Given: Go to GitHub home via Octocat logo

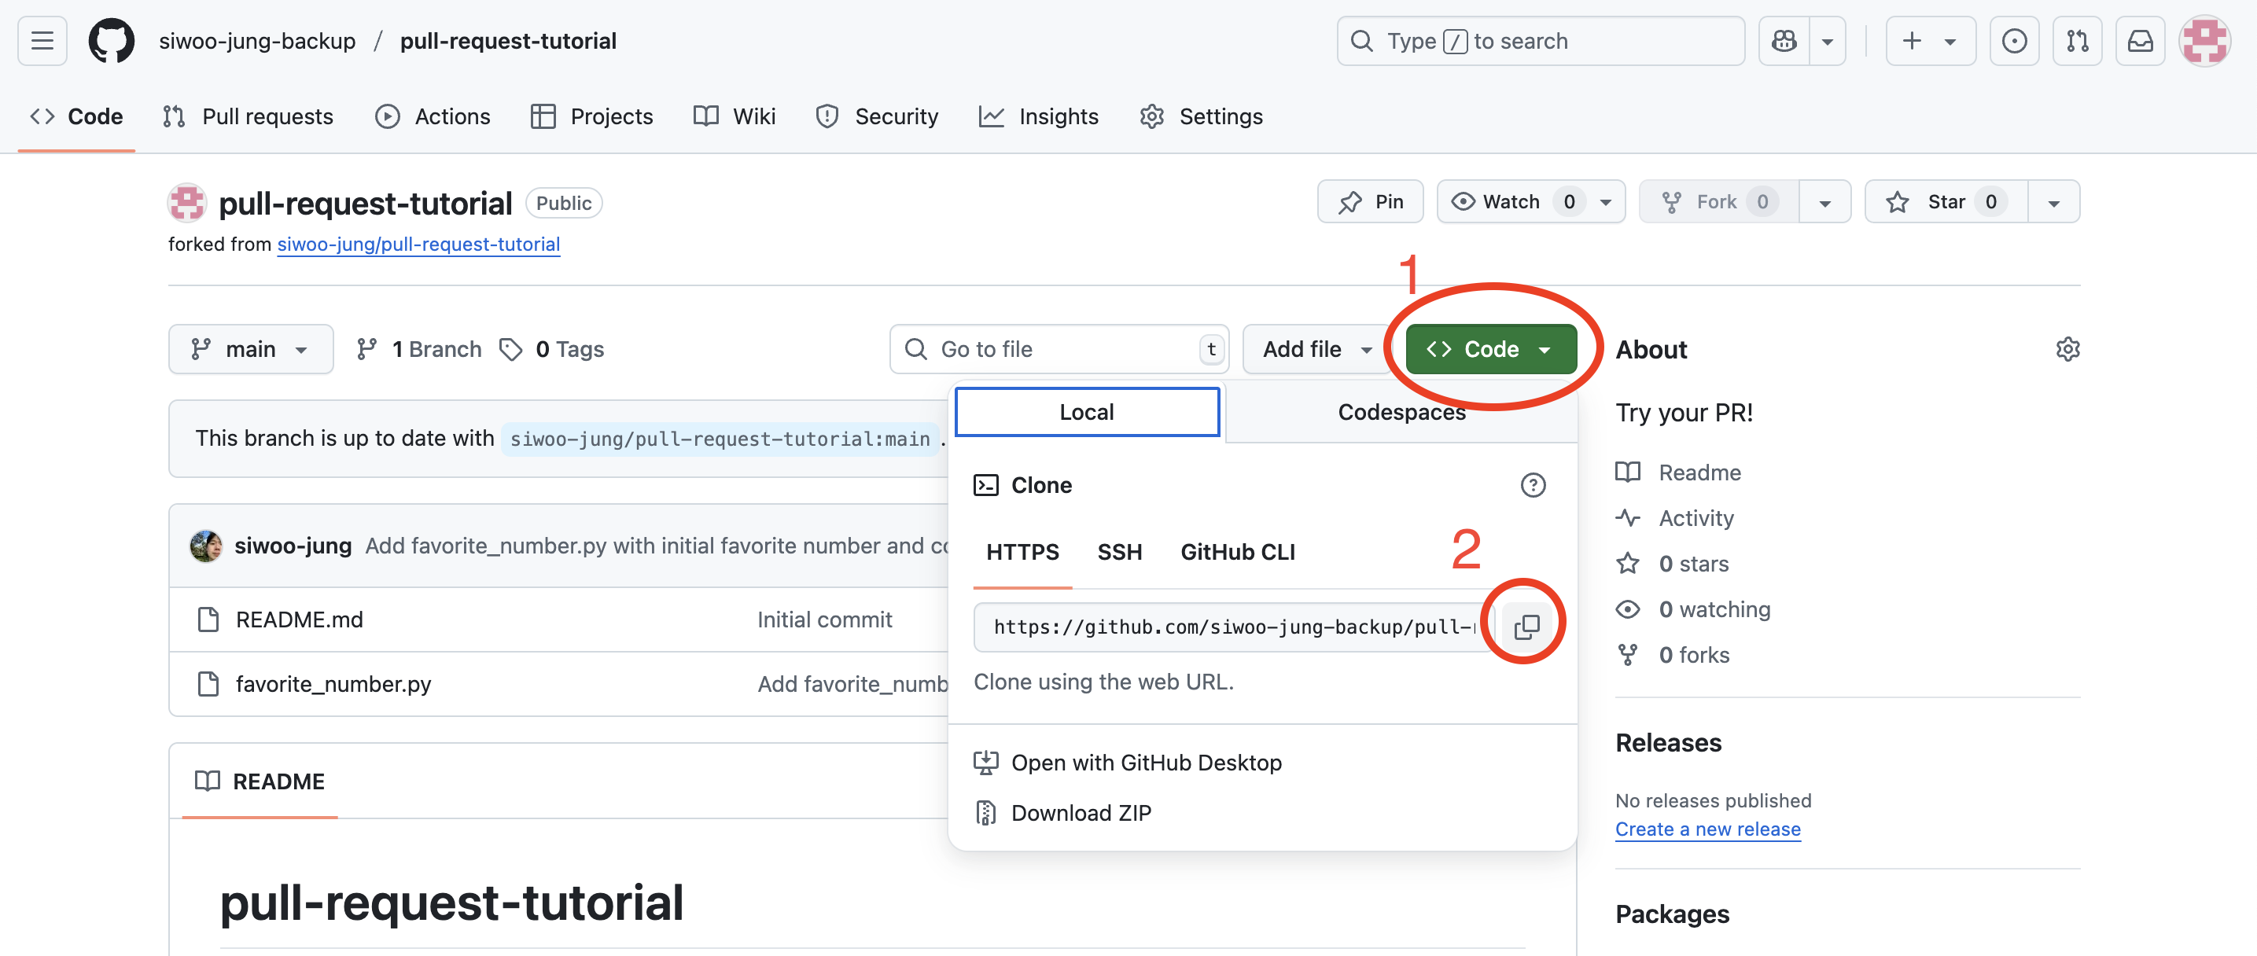Looking at the screenshot, I should pyautogui.click(x=111, y=41).
